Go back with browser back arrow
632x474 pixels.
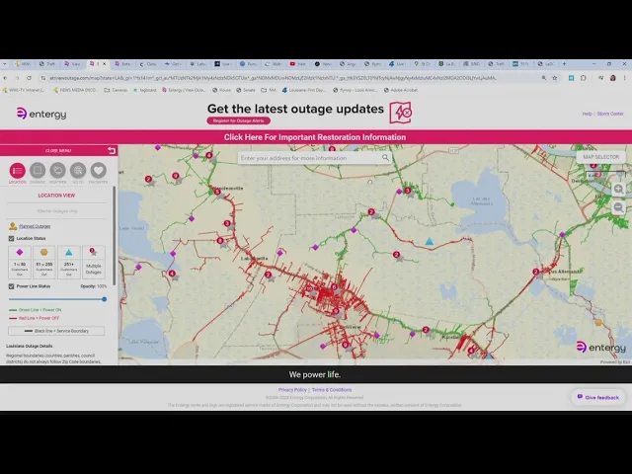[x=6, y=78]
